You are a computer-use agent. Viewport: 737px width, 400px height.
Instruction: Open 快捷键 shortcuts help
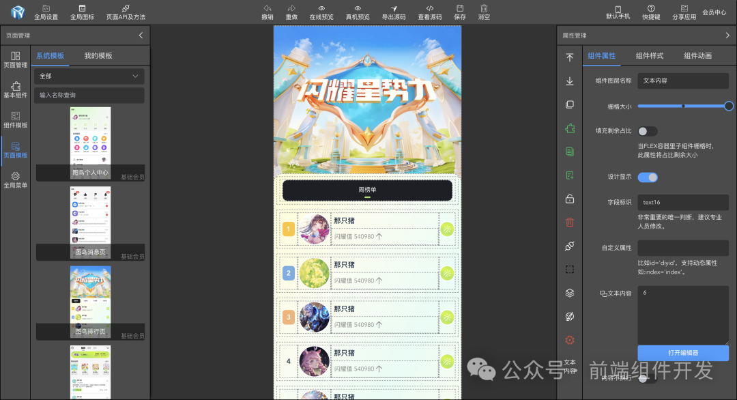[x=652, y=12]
